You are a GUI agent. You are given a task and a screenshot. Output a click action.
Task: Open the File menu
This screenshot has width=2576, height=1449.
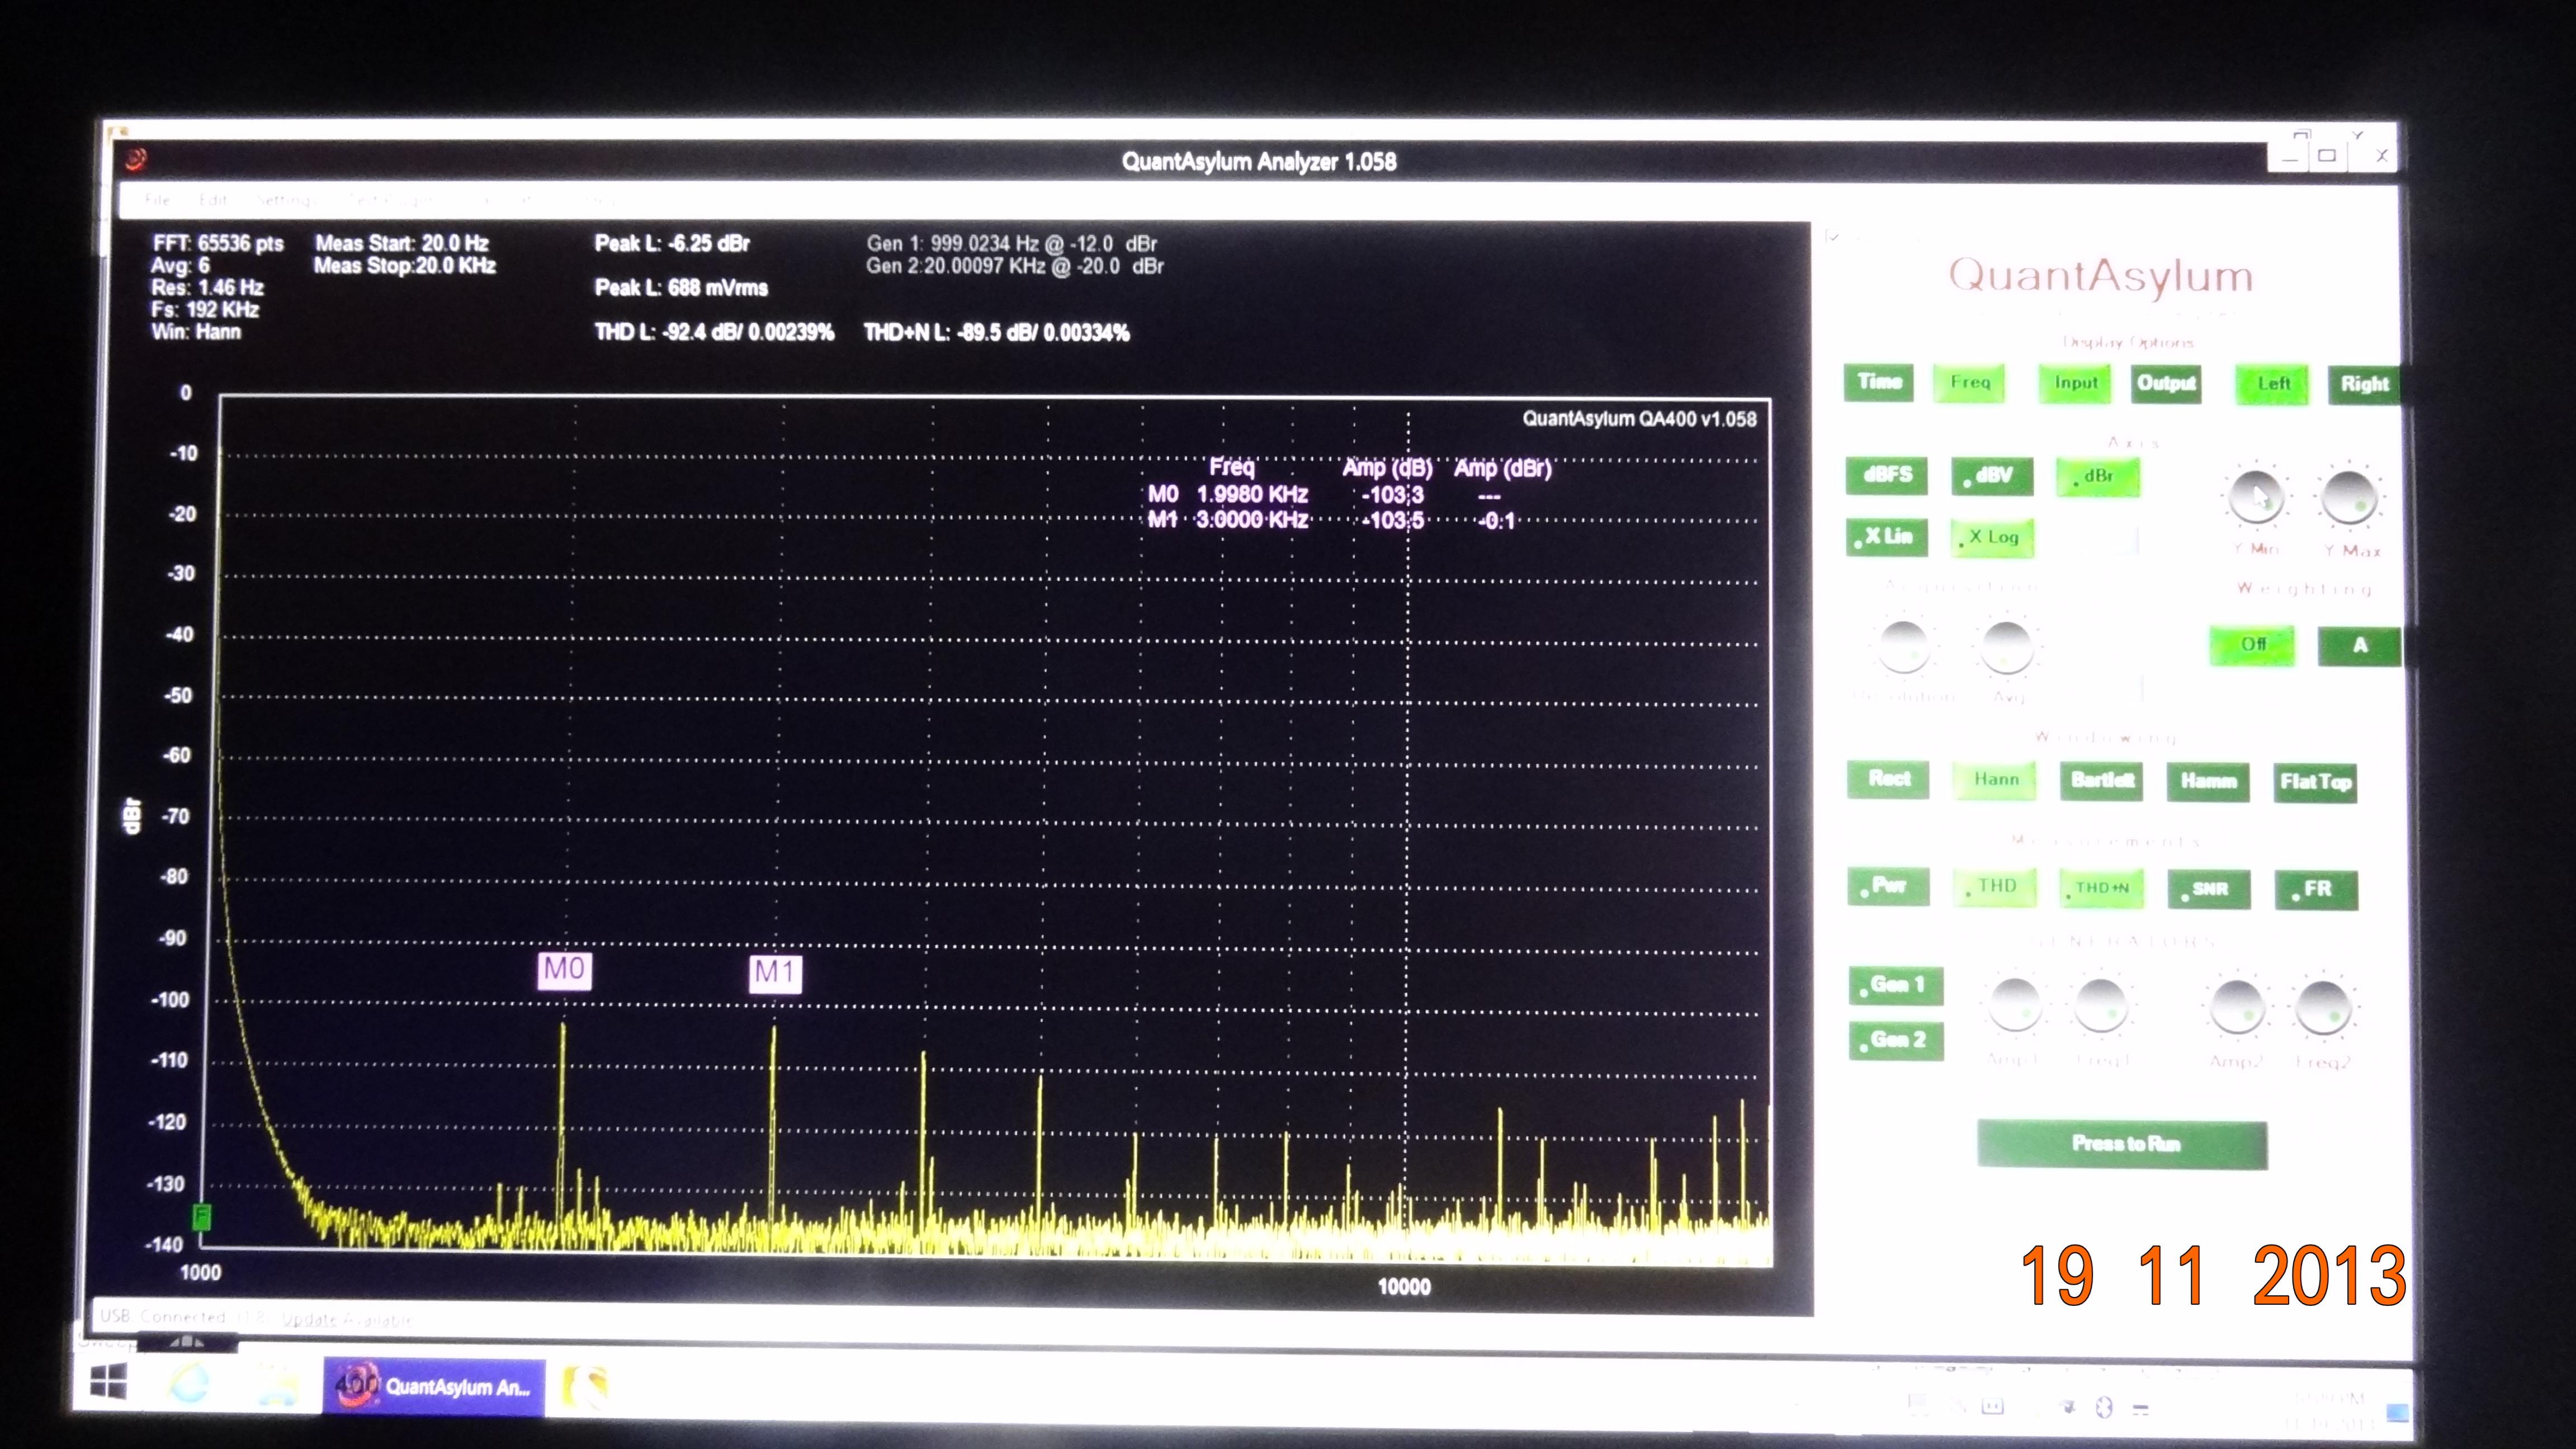click(157, 200)
